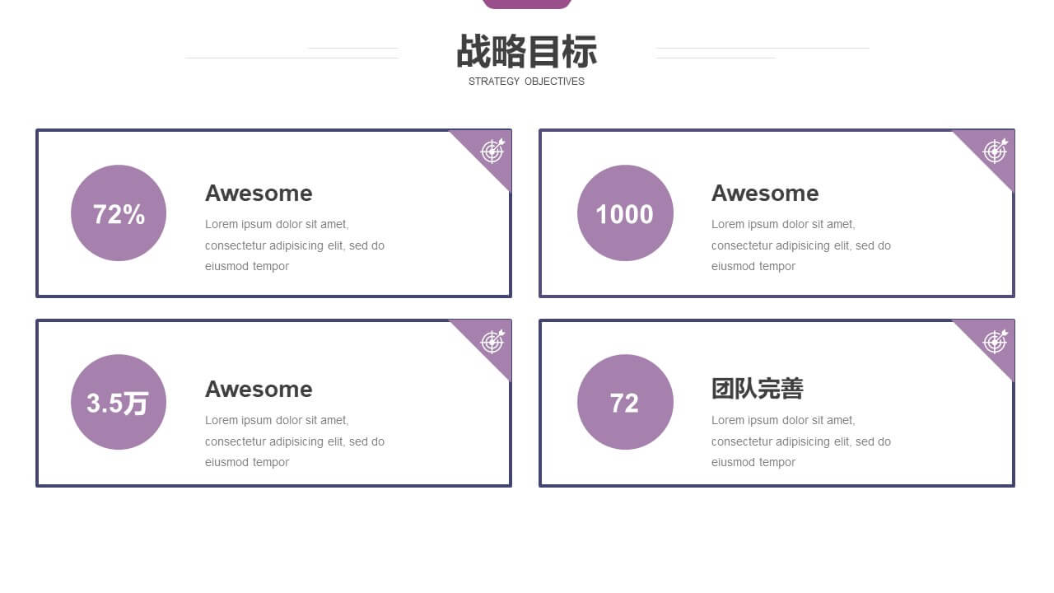Select the 72% purple circle
The image size is (1054, 593).
[x=119, y=213]
